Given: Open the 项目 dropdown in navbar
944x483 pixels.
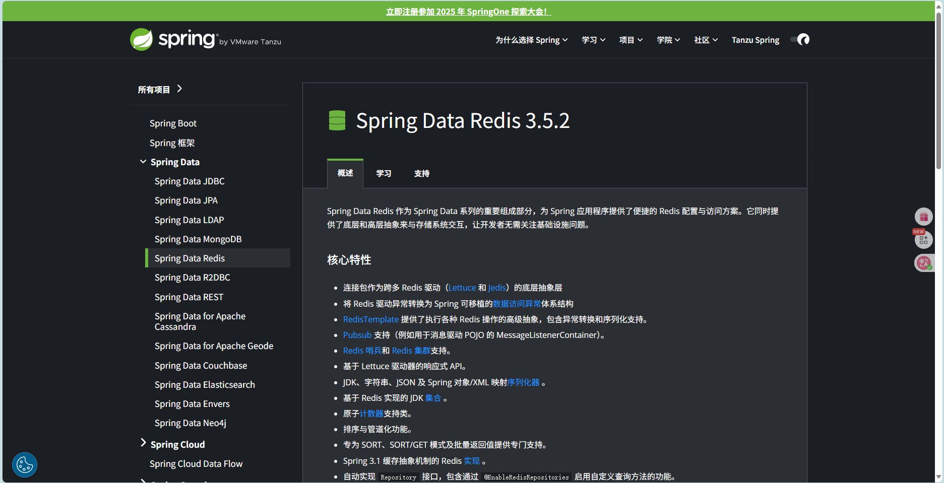Looking at the screenshot, I should pos(631,40).
